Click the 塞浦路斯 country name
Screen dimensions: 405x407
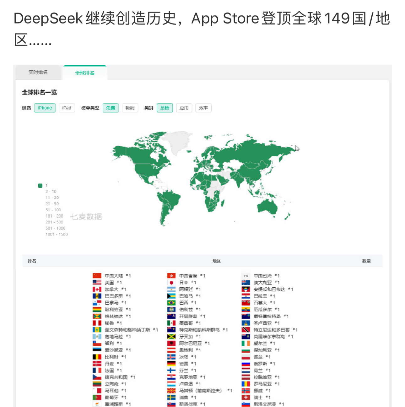coord(114,404)
